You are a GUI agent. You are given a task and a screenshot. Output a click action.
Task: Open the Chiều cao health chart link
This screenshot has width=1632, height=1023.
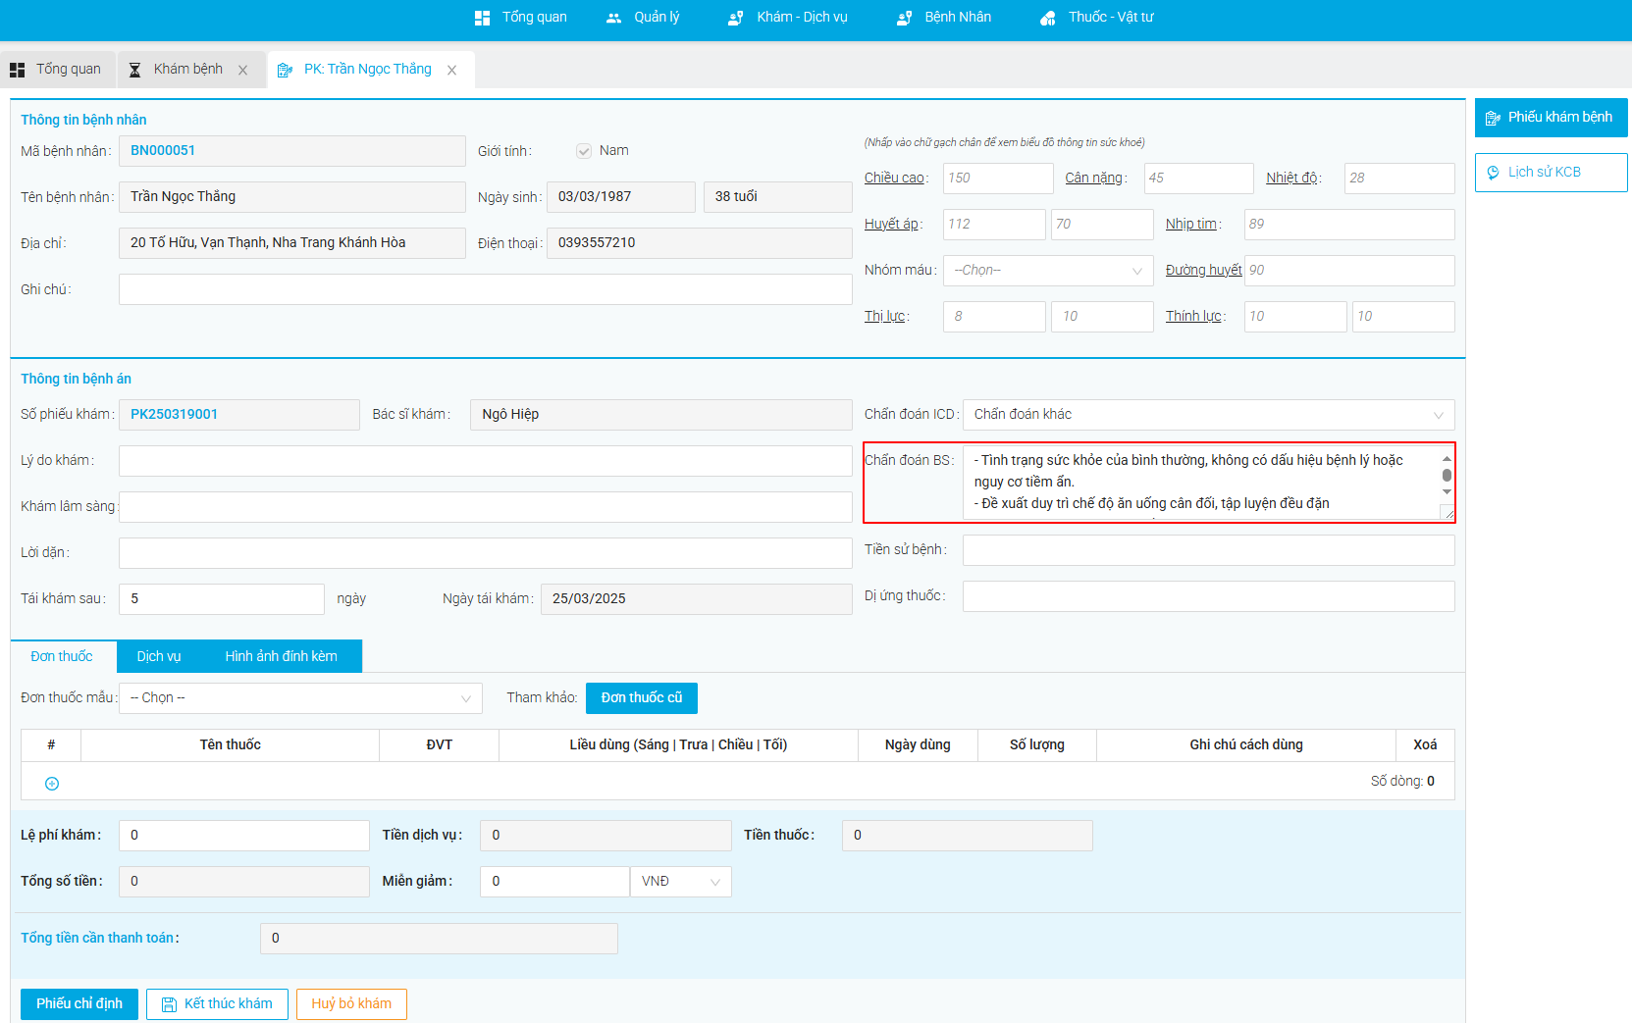894,179
